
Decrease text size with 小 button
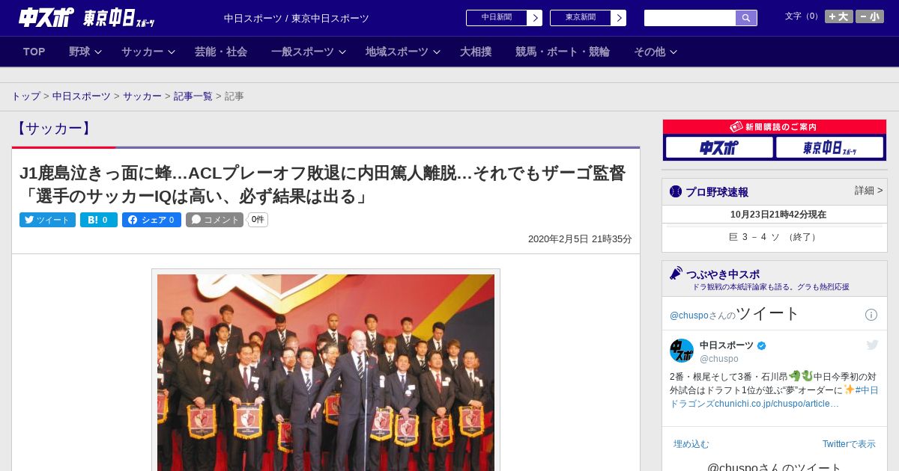pyautogui.click(x=870, y=16)
